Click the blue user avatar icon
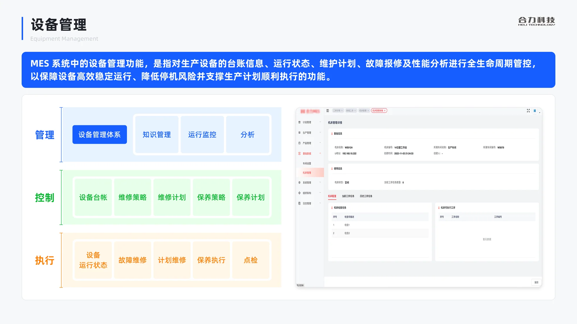 point(535,111)
